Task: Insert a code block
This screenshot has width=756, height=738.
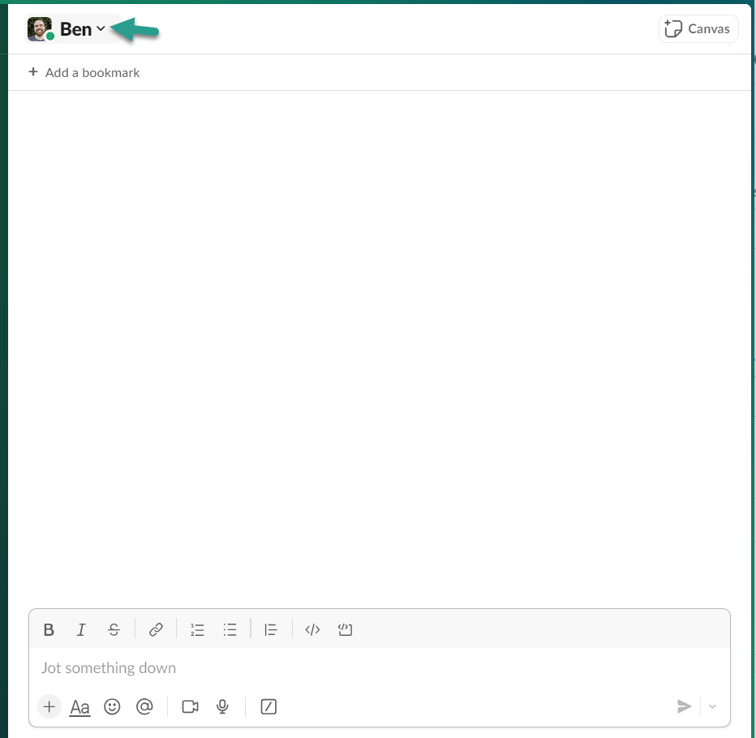Action: [x=346, y=629]
